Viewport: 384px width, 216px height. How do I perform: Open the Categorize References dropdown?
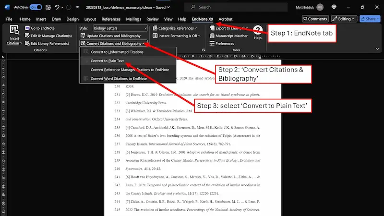tap(196, 28)
